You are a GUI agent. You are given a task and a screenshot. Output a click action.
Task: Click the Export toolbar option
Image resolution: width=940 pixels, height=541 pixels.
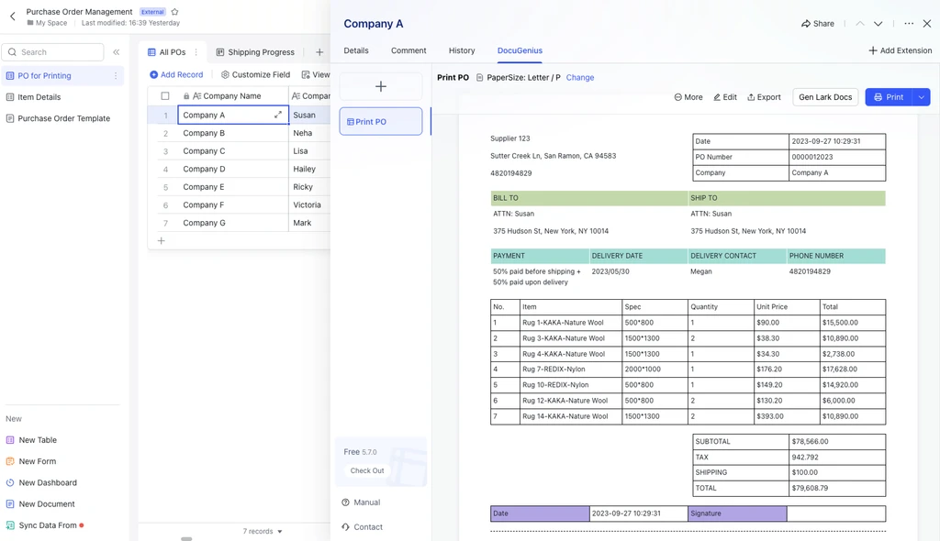(x=764, y=97)
